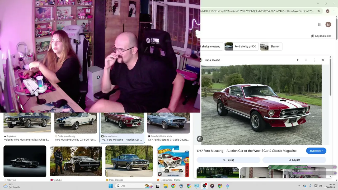Open the Settings gear app on taskbar
This screenshot has height=190, width=338.
pyautogui.click(x=181, y=186)
